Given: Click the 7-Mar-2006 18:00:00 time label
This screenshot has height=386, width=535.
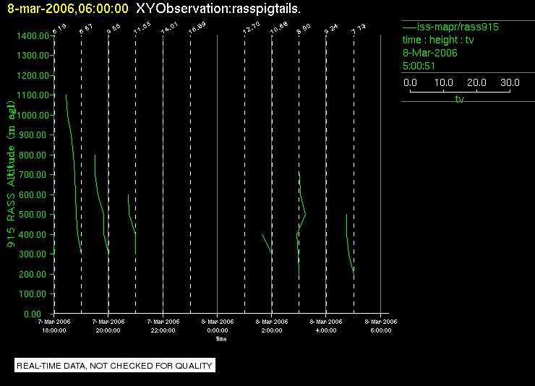Looking at the screenshot, I should (x=54, y=326).
